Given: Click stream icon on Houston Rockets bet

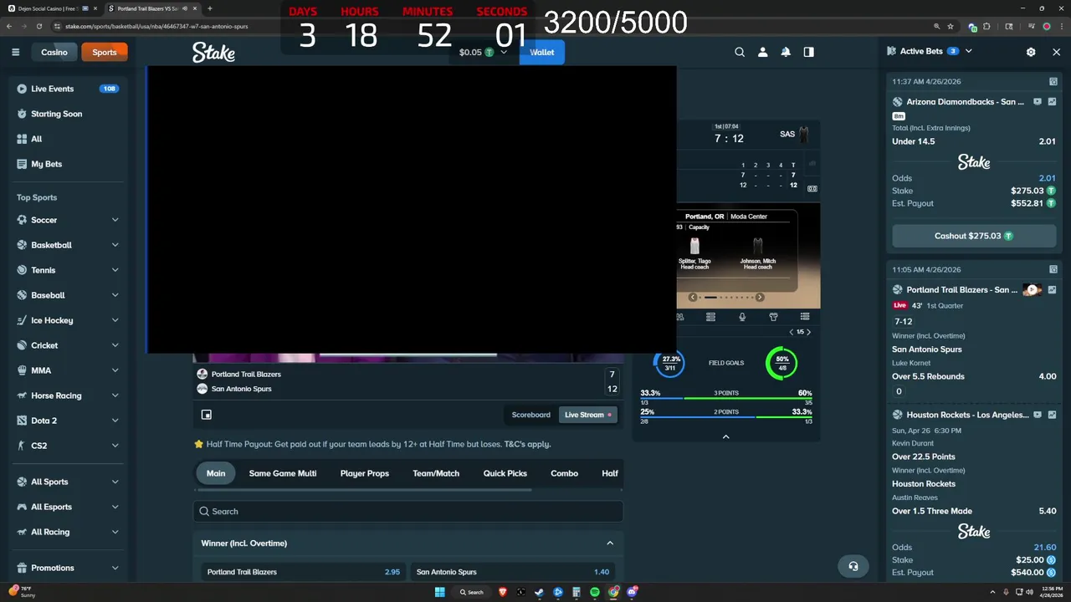Looking at the screenshot, I should (1038, 415).
